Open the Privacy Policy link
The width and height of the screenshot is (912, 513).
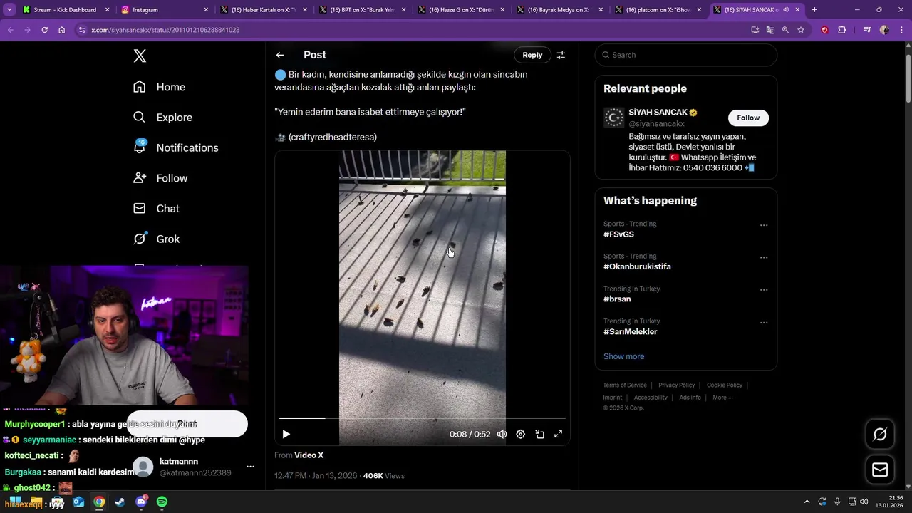[x=676, y=385]
